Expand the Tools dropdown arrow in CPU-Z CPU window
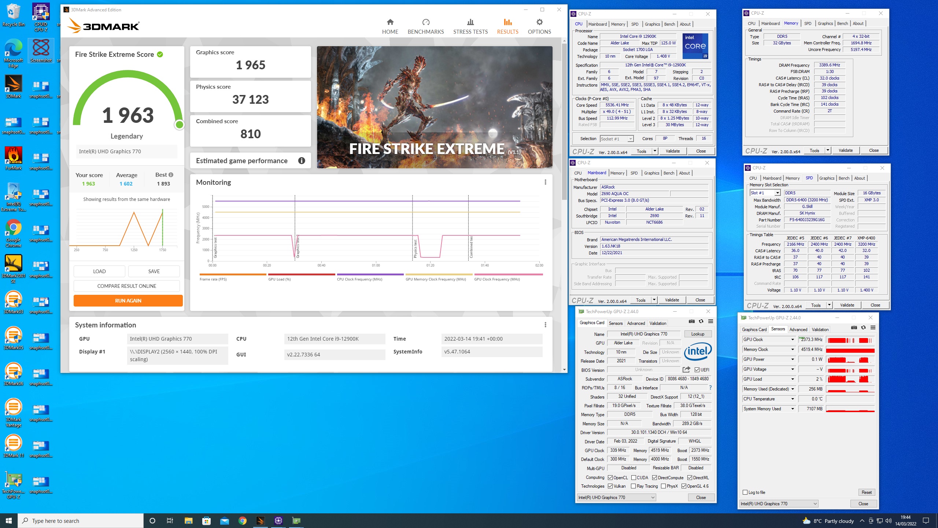Image resolution: width=938 pixels, height=528 pixels. 655,151
